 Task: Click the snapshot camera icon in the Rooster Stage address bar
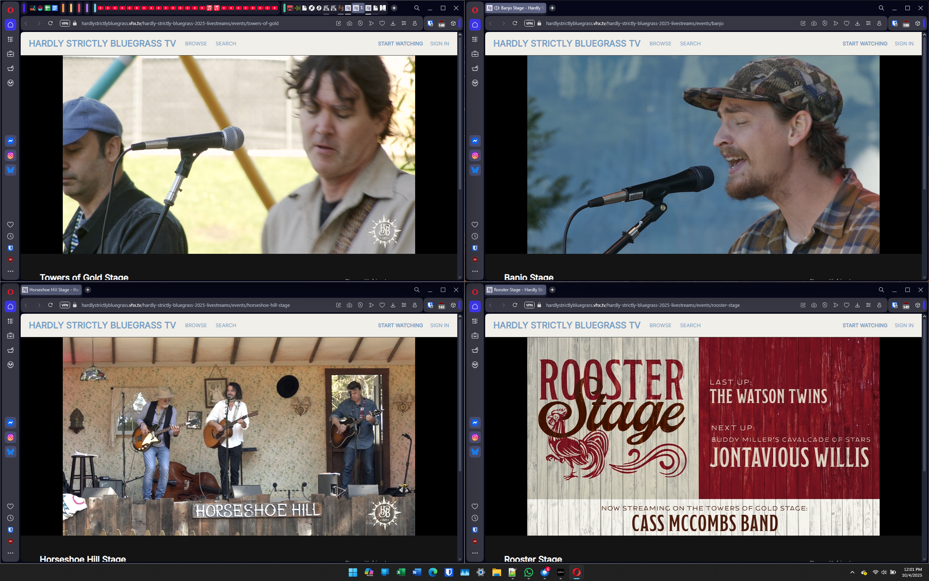point(814,305)
